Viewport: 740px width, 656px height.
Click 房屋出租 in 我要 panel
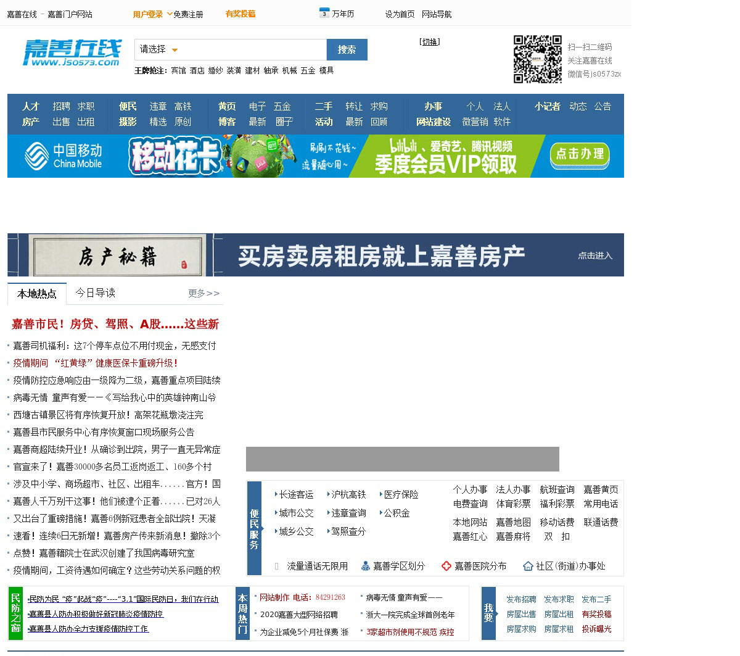click(x=559, y=614)
